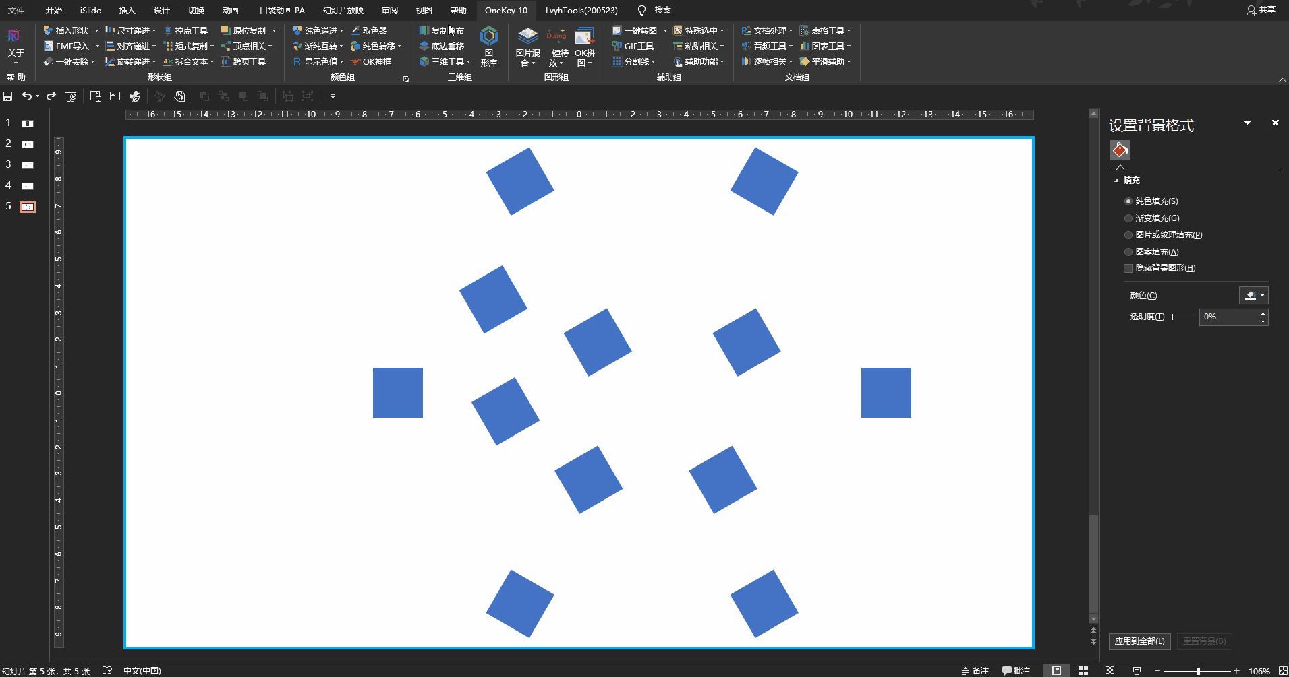Open 颜色组 dialog launcher
1289x677 pixels.
[406, 79]
